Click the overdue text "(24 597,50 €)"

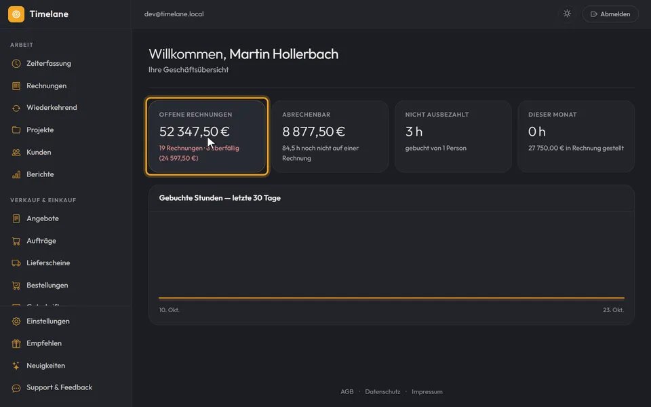click(x=178, y=158)
